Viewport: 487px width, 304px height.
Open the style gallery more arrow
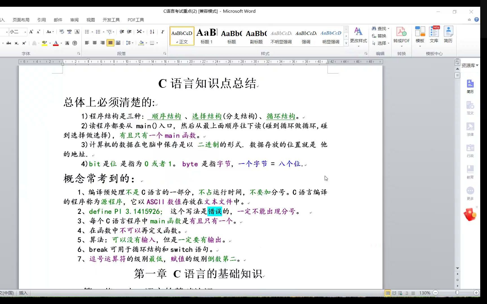[x=346, y=43]
